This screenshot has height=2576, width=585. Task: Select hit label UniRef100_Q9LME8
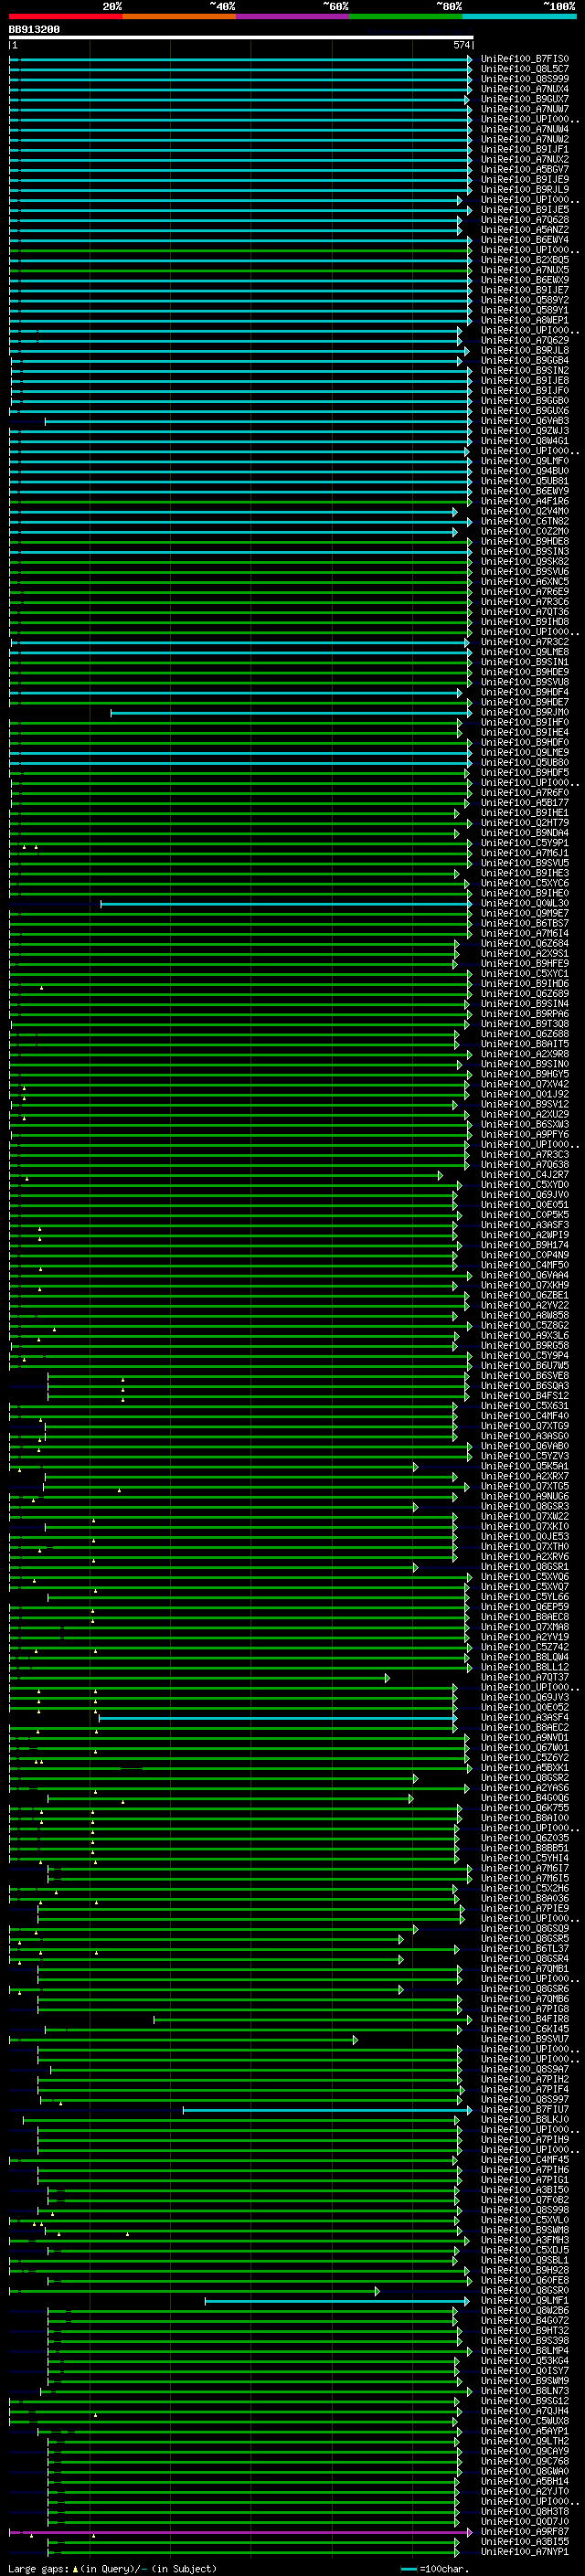[x=524, y=652]
